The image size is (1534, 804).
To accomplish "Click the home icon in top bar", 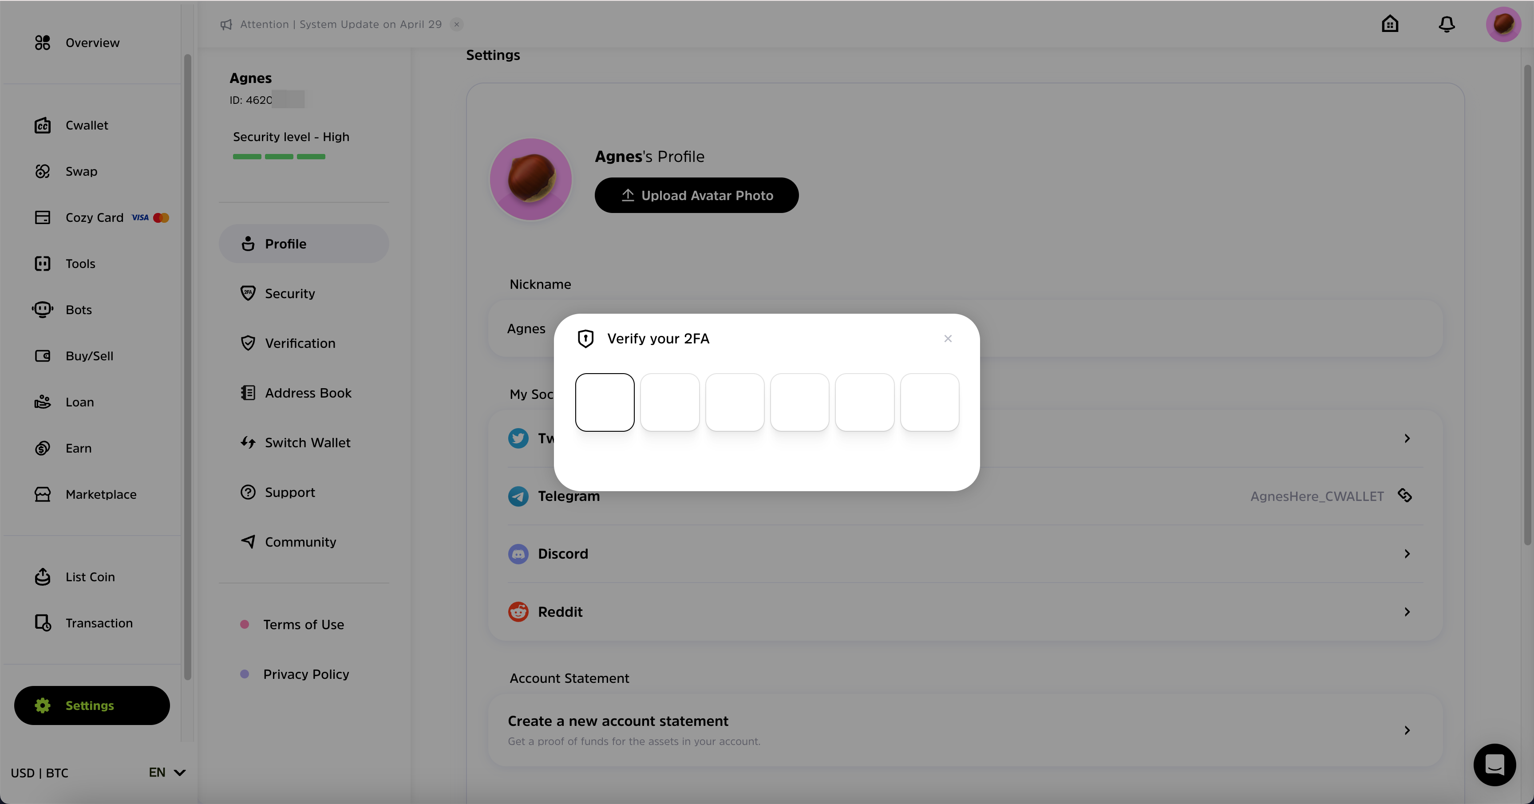I will coord(1389,24).
